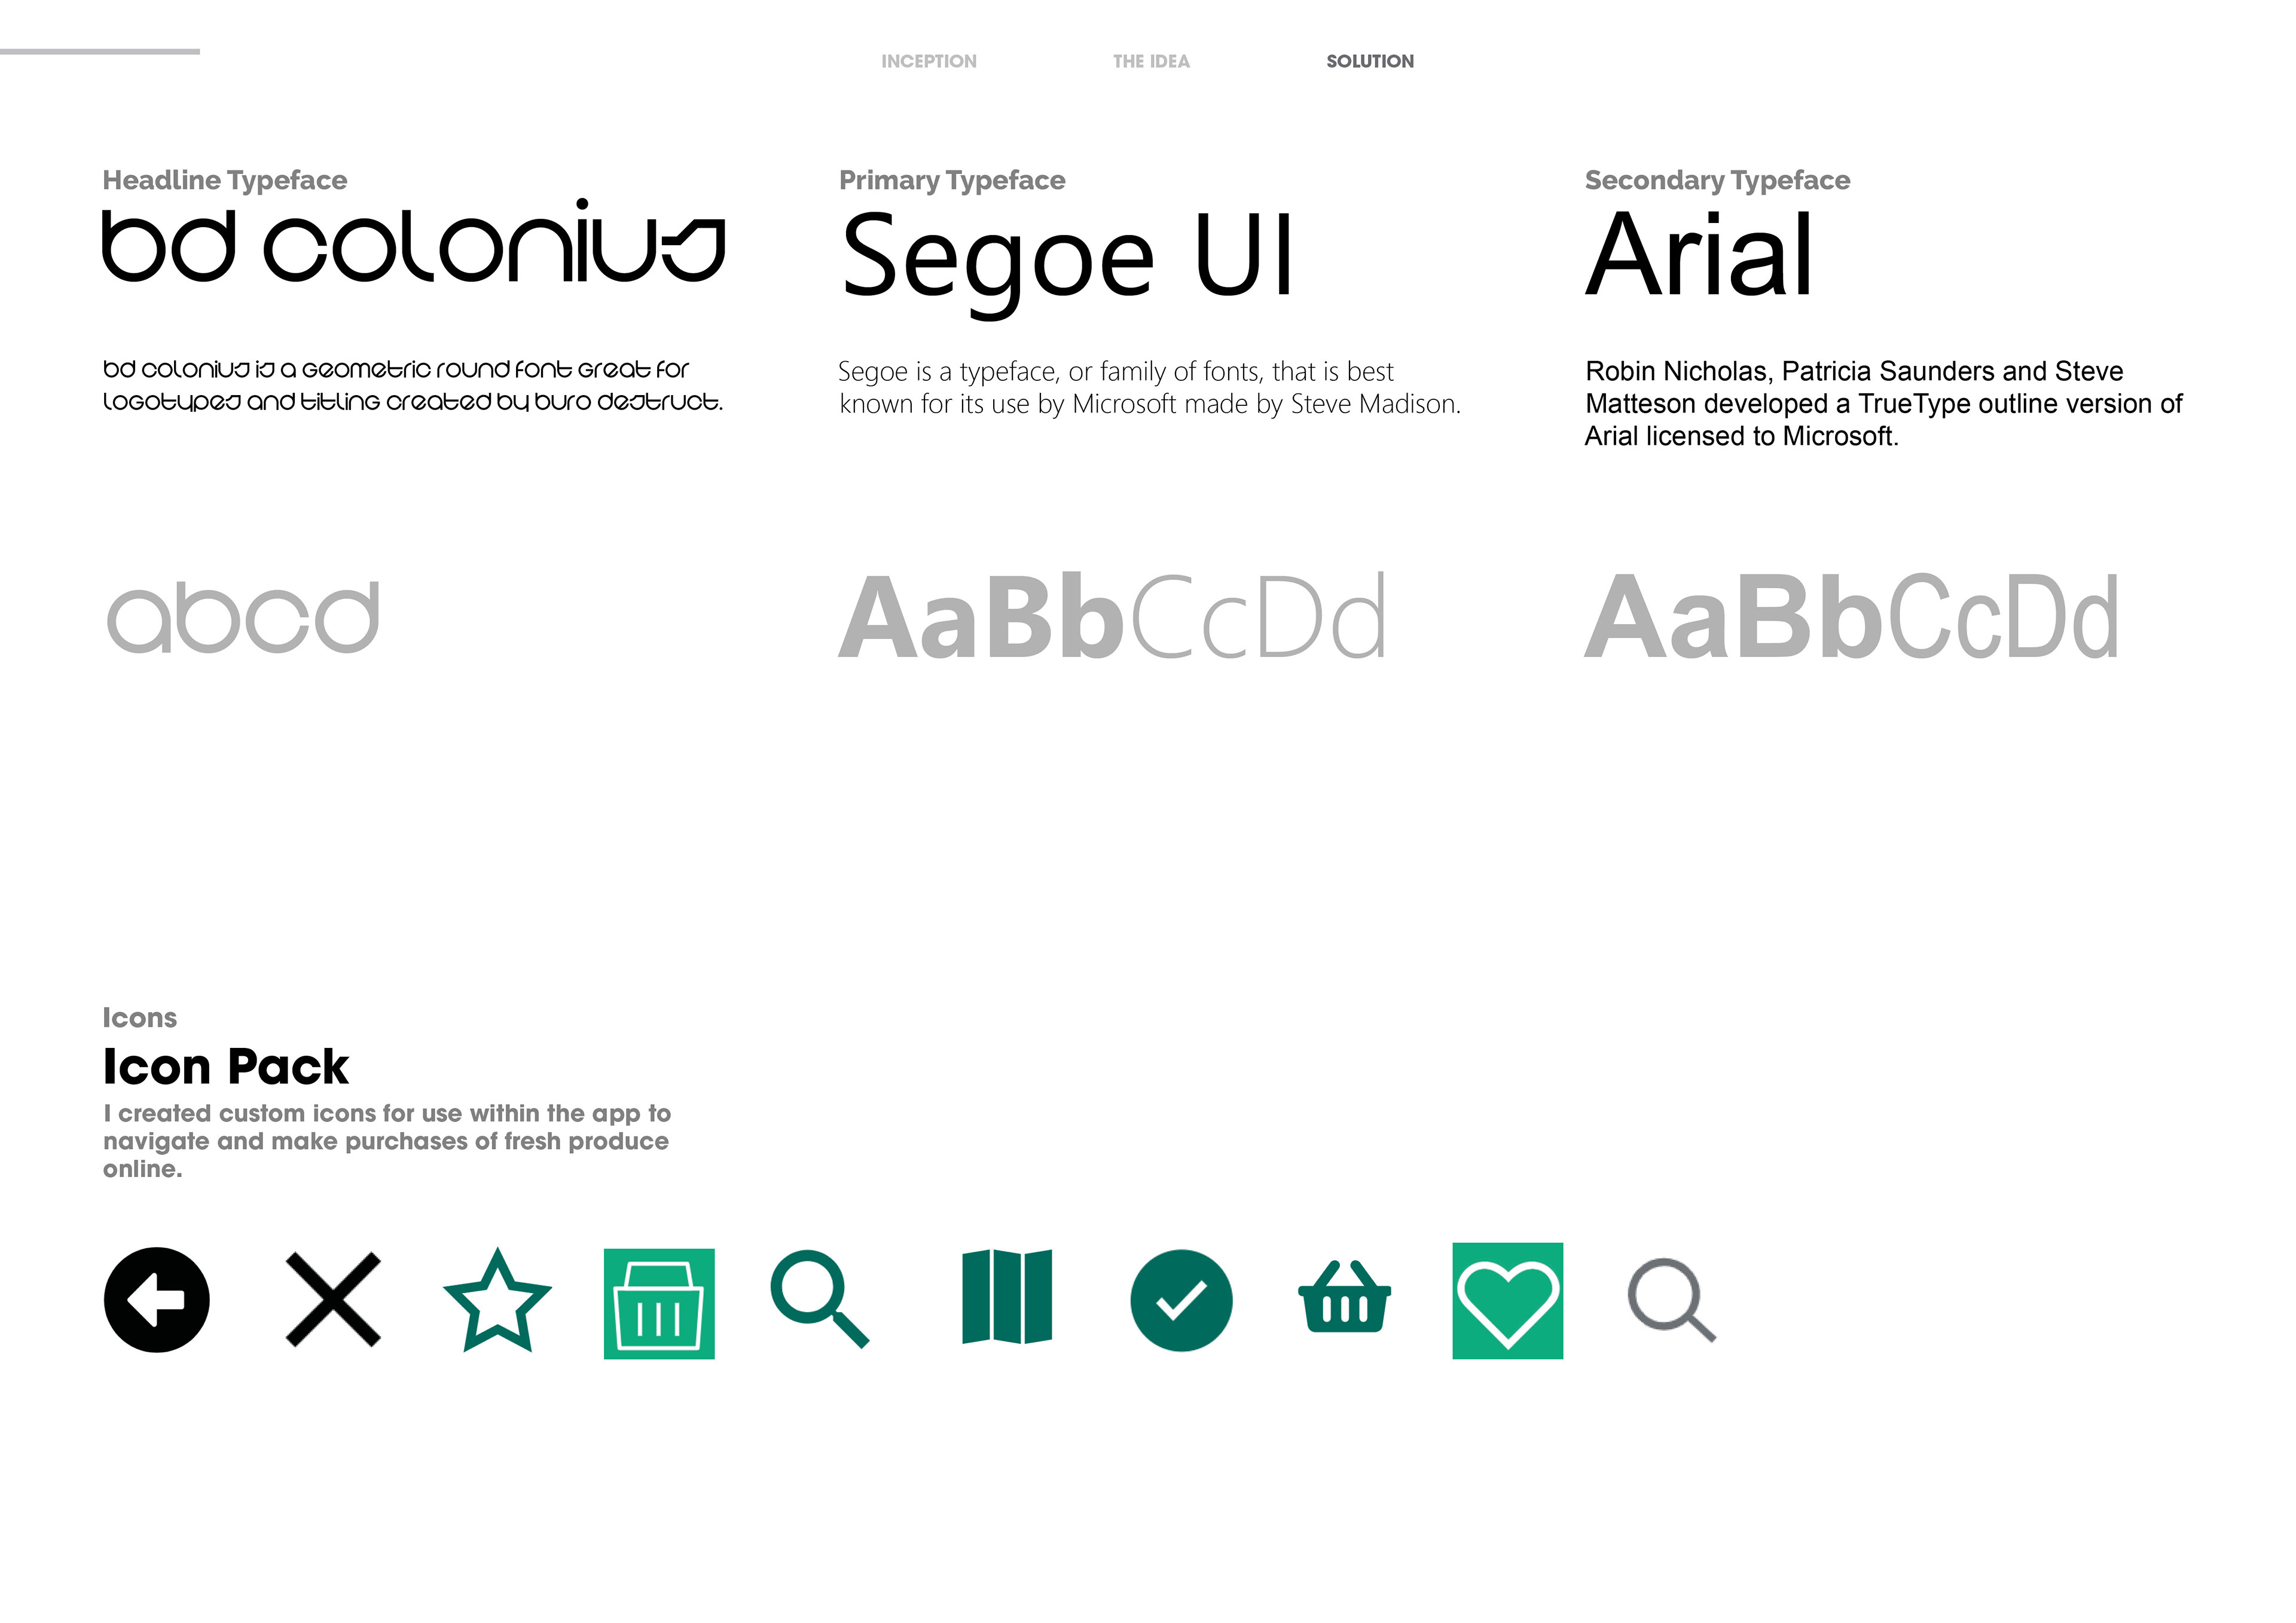Click the dark green magnifying glass icon
Screen dimensions: 2296x1623
pyautogui.click(x=820, y=1298)
